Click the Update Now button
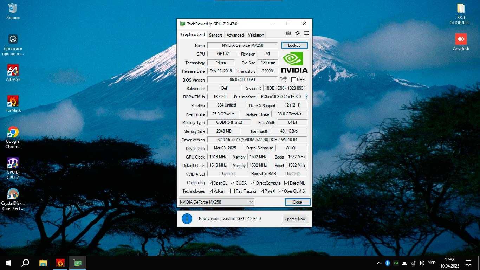This screenshot has height=270, width=480. (x=295, y=219)
